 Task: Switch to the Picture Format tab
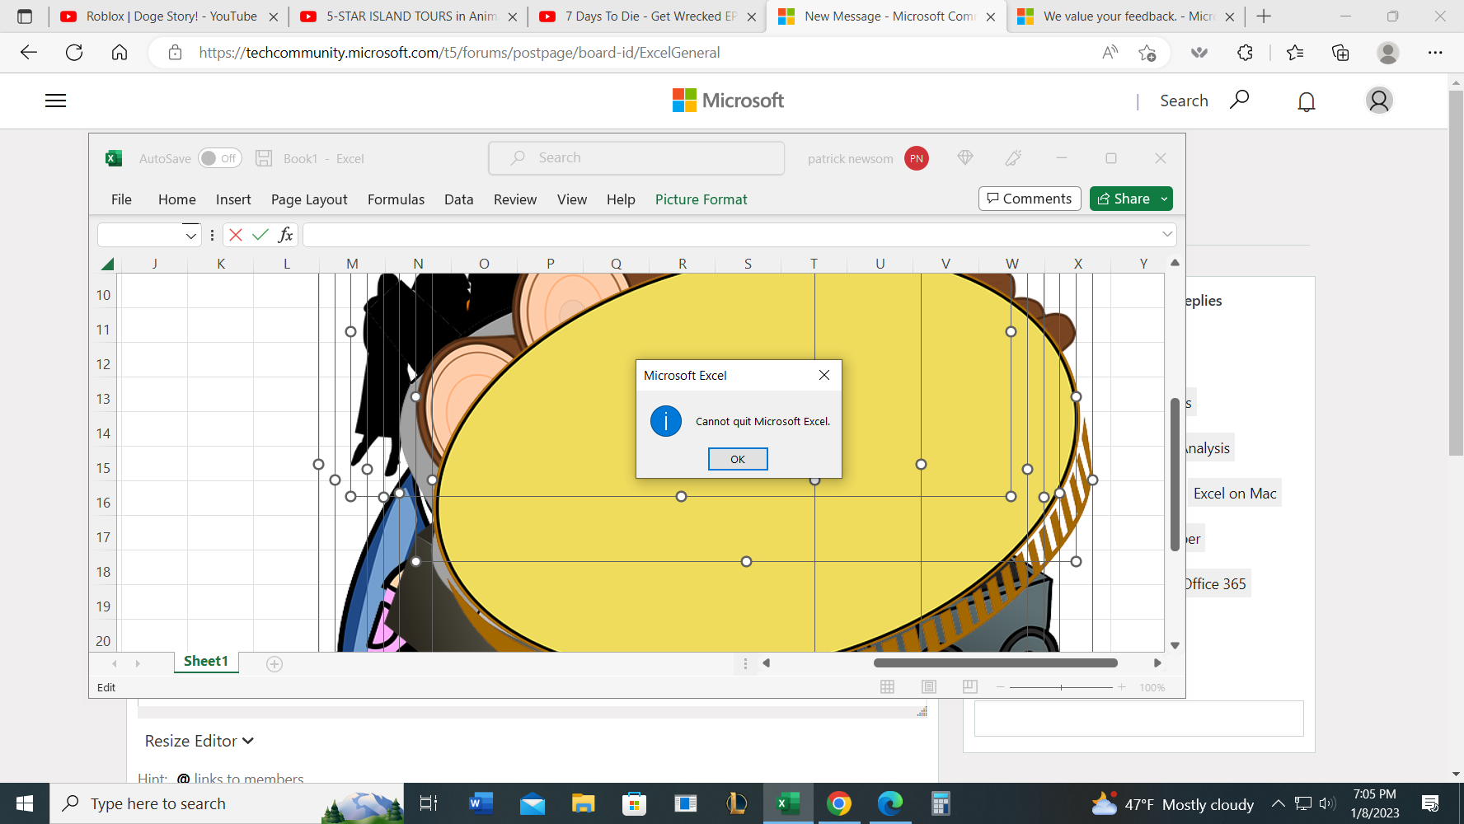(x=701, y=199)
